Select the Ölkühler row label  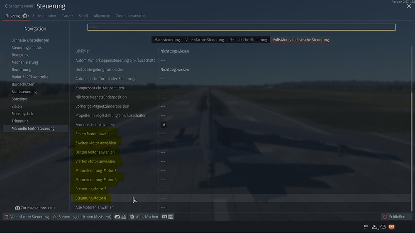click(83, 51)
